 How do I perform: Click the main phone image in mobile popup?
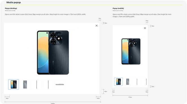tap(131, 51)
